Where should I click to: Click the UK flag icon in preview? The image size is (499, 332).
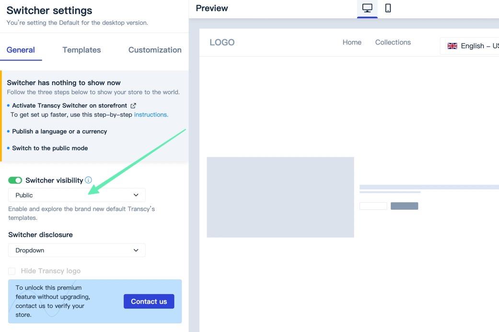(x=452, y=46)
